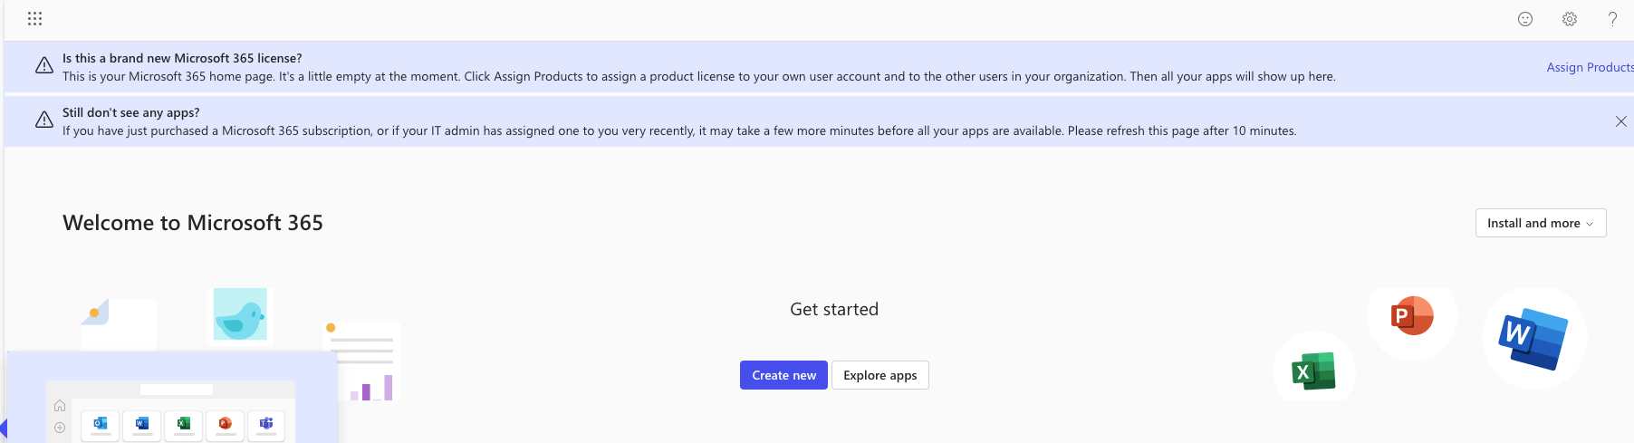Click the Teams tile in illustration
The width and height of the screenshot is (1634, 443).
pos(266,424)
